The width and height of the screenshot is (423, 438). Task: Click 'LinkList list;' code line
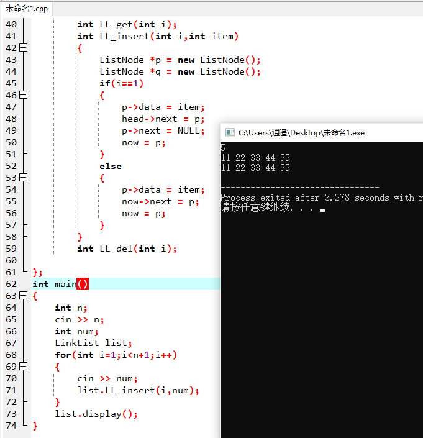[x=93, y=343]
